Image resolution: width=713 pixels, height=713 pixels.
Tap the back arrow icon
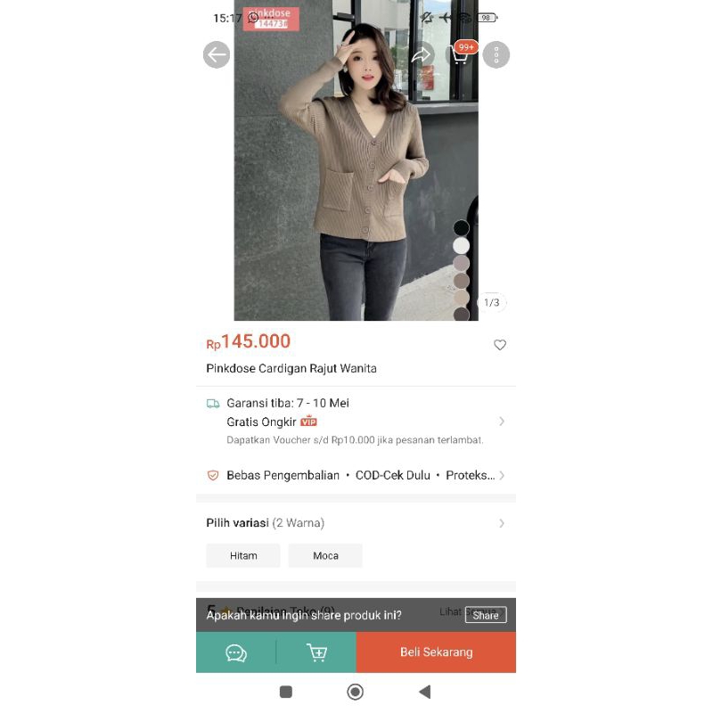(217, 55)
